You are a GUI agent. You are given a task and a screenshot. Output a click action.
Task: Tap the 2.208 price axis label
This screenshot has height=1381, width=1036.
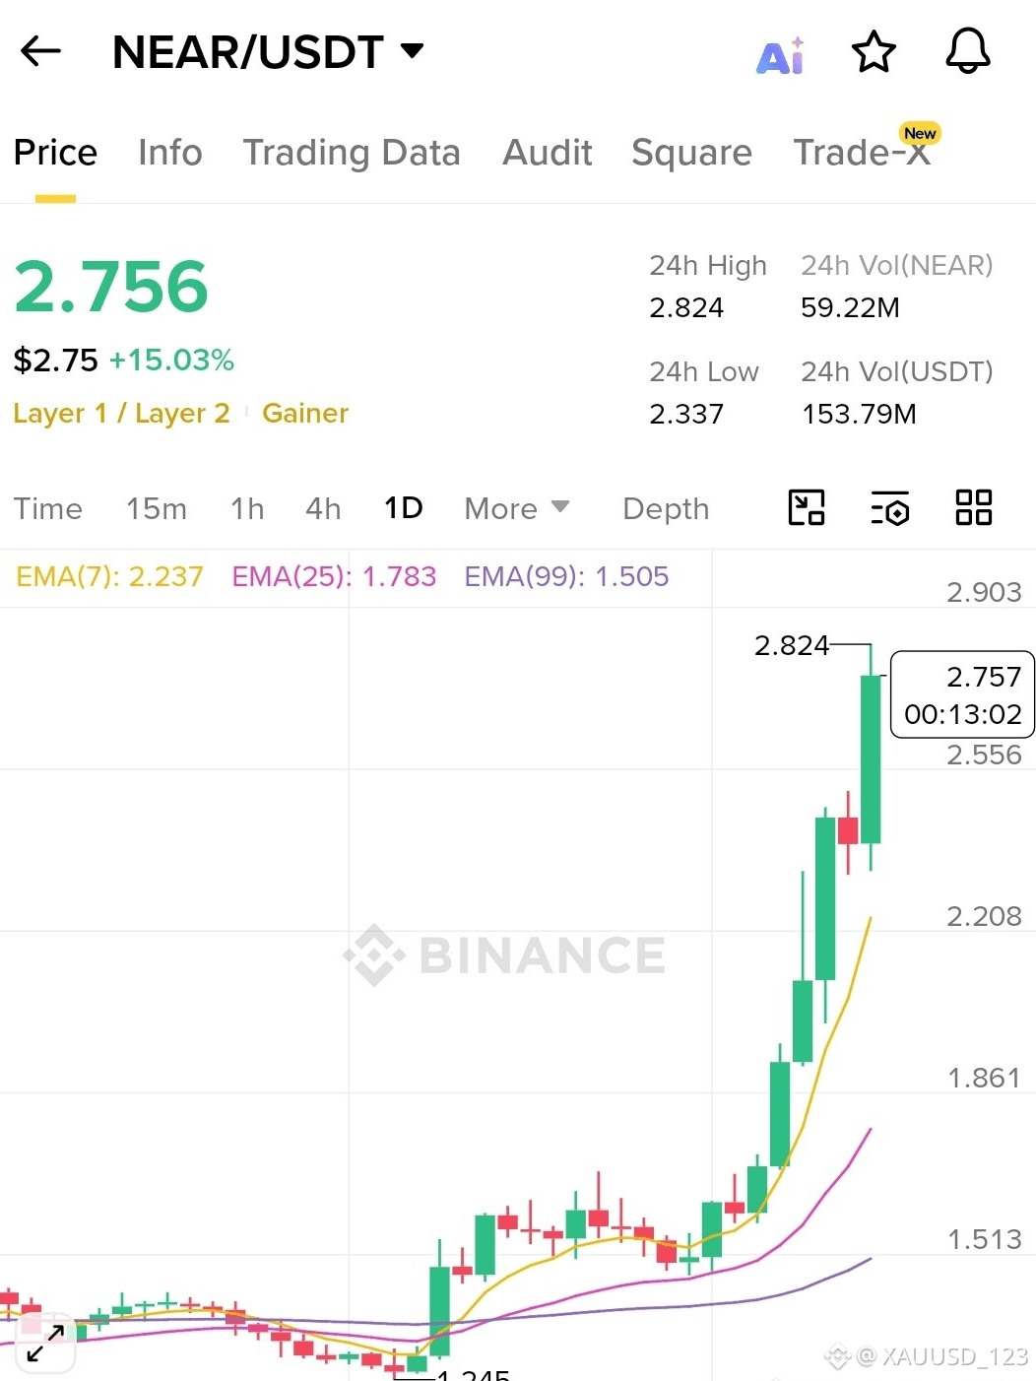coord(984,916)
